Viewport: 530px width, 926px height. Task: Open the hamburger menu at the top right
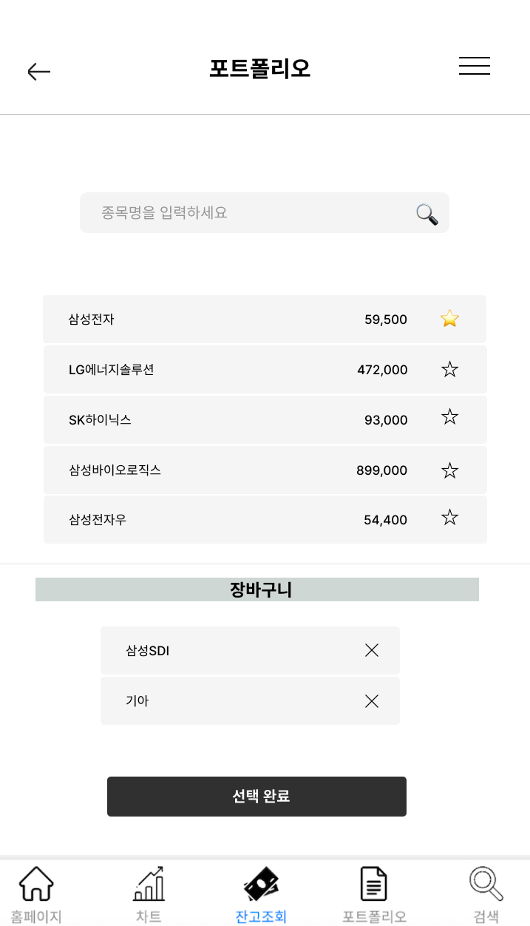(x=474, y=66)
